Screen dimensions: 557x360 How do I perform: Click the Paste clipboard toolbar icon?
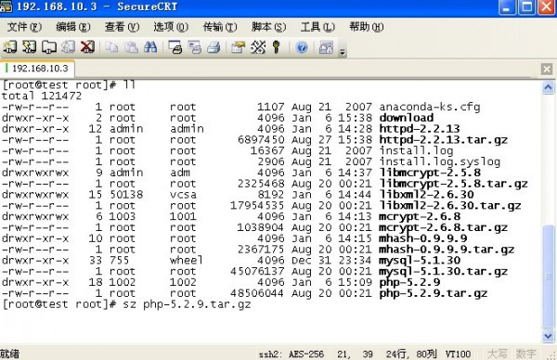[x=131, y=47]
